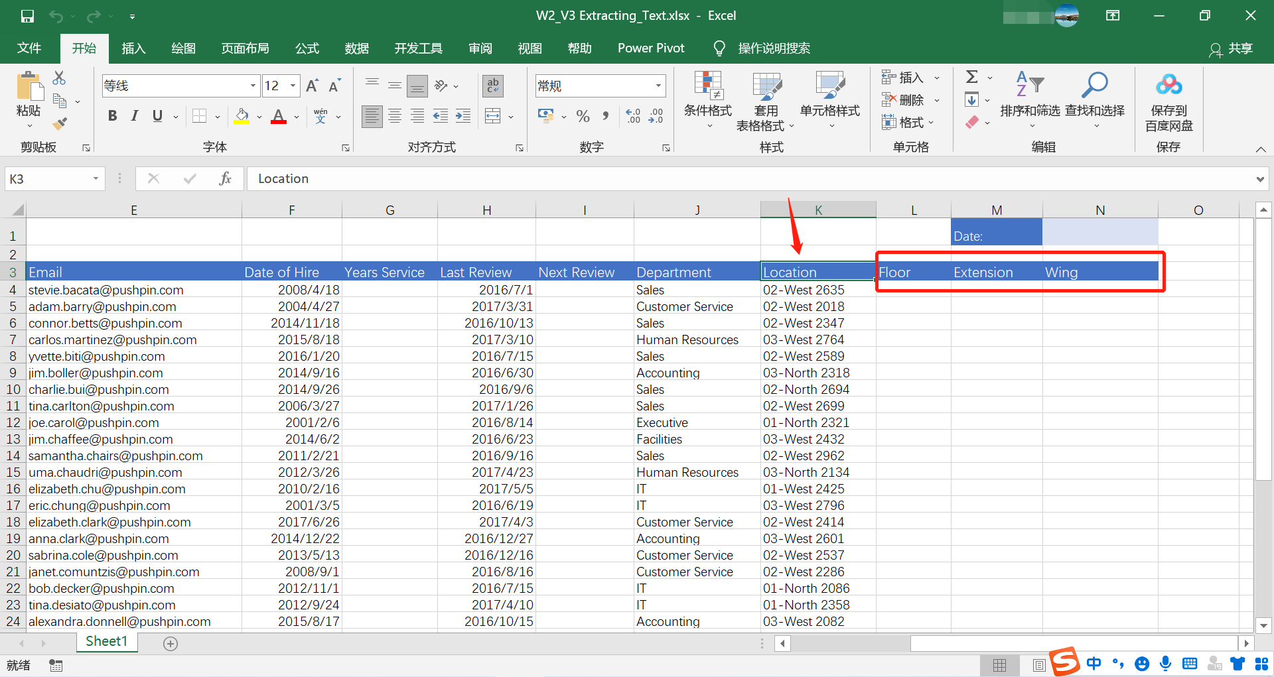Open cell styles (单元格样式)

click(x=830, y=100)
